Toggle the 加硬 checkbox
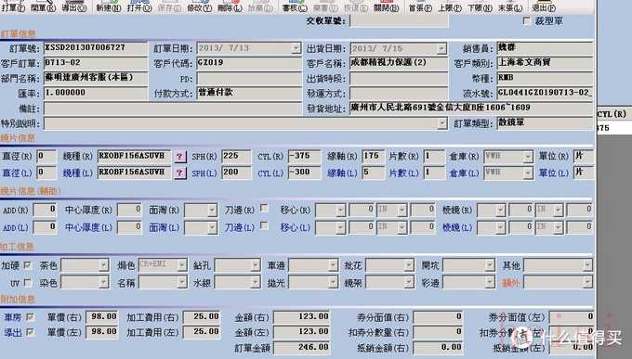 tap(28, 265)
